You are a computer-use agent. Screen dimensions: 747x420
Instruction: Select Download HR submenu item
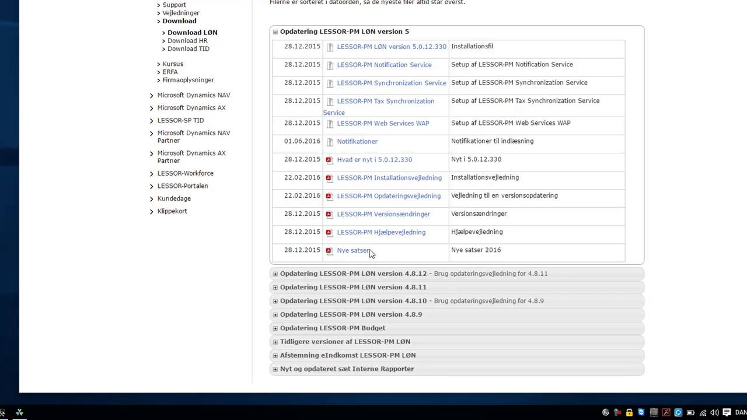coord(187,41)
